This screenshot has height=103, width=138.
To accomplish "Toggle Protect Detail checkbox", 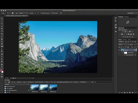I will point(54,13).
